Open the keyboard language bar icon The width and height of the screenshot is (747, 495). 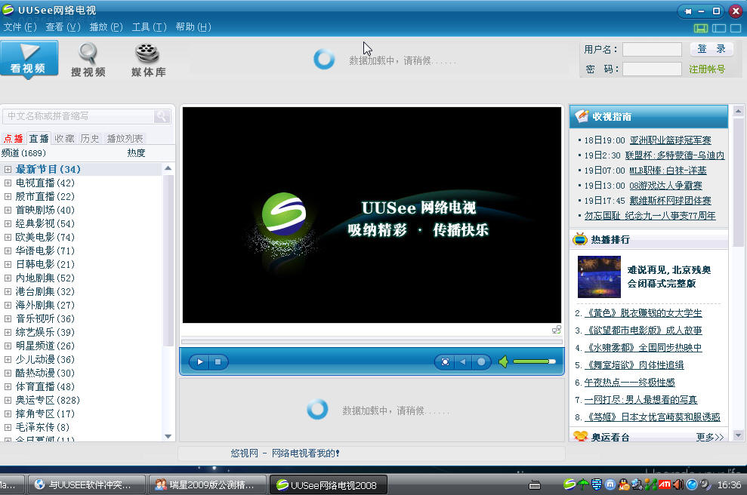coord(535,485)
